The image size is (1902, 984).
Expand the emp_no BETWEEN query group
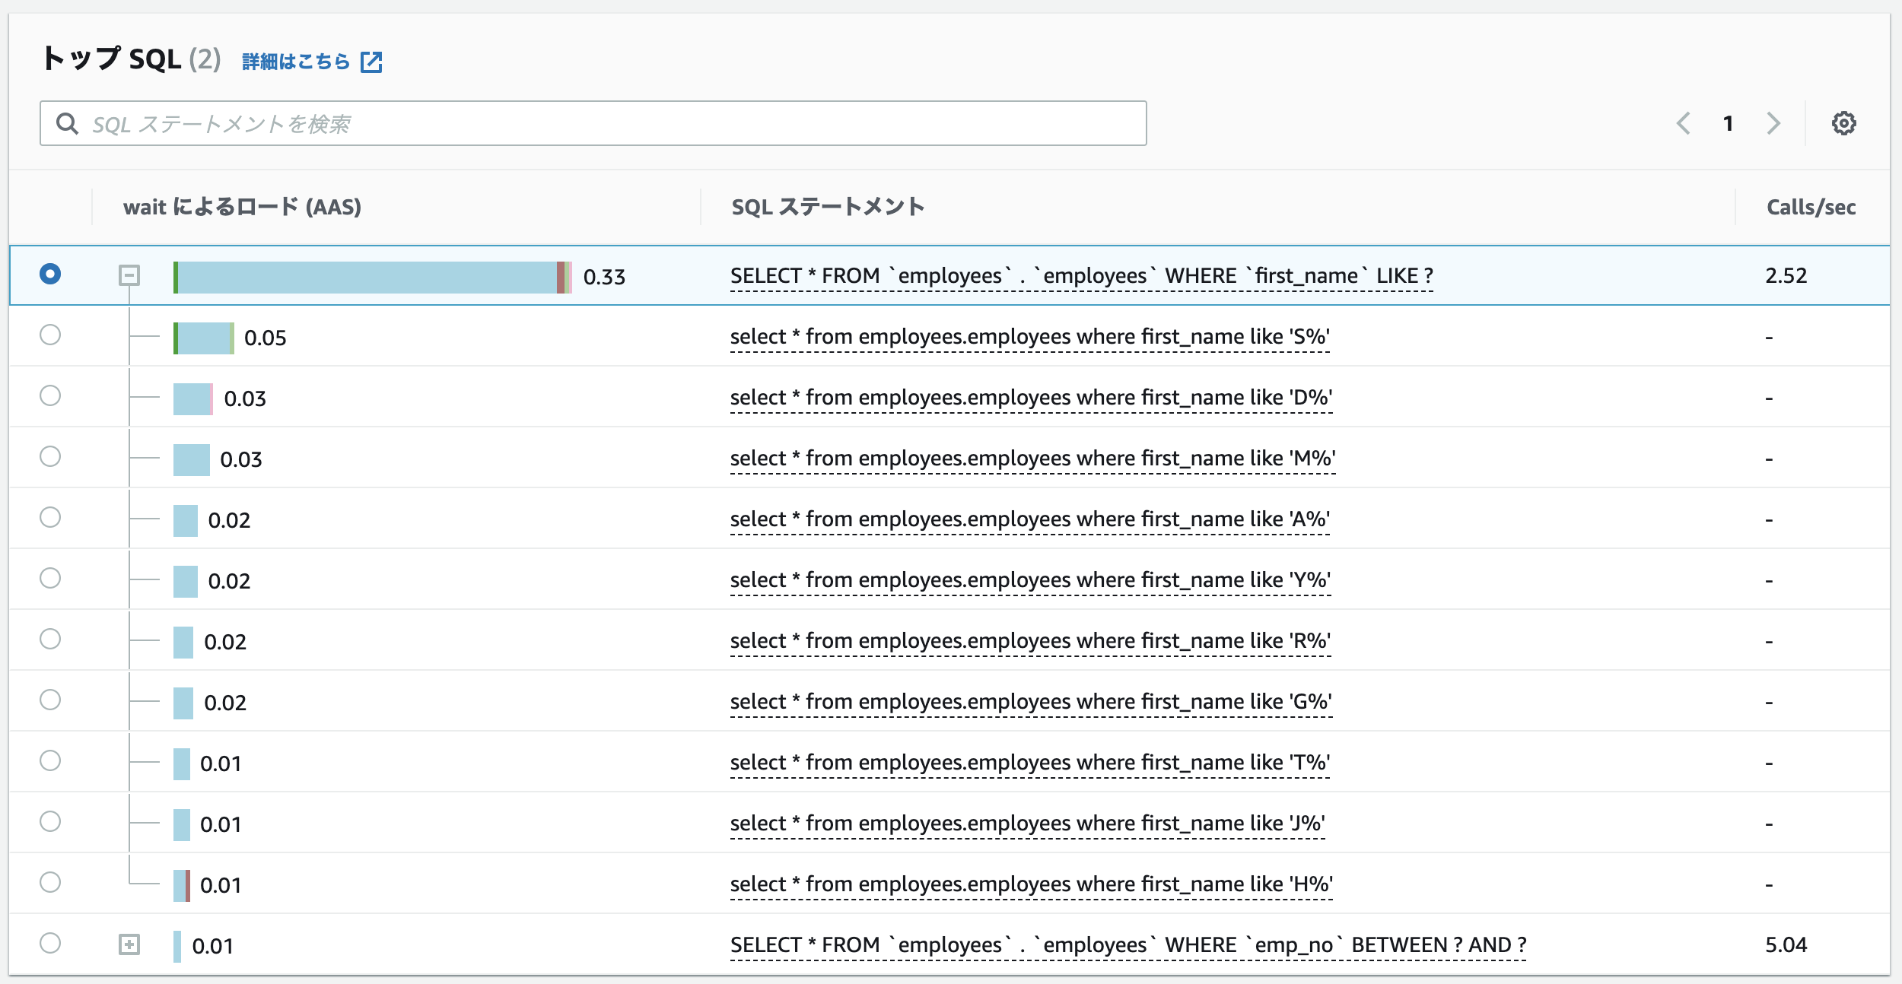click(129, 944)
